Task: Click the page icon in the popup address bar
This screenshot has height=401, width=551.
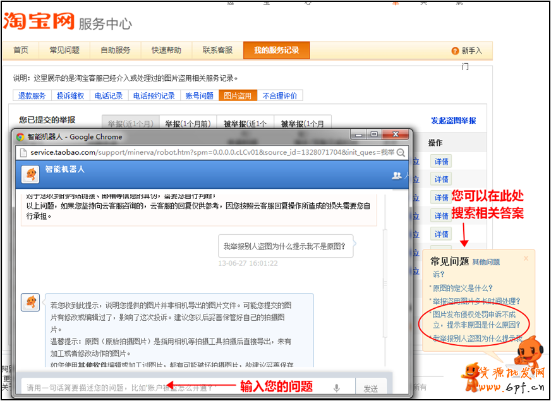Action: coord(23,153)
